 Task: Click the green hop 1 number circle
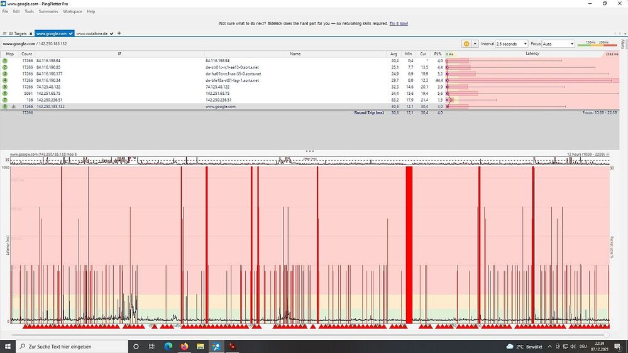(x=5, y=61)
